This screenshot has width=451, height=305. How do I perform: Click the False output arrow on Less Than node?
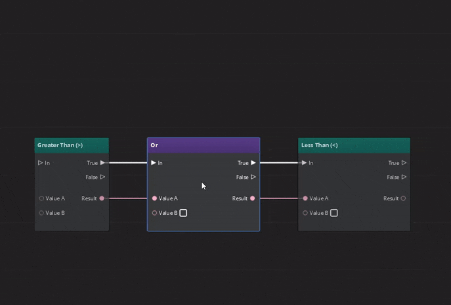(404, 177)
